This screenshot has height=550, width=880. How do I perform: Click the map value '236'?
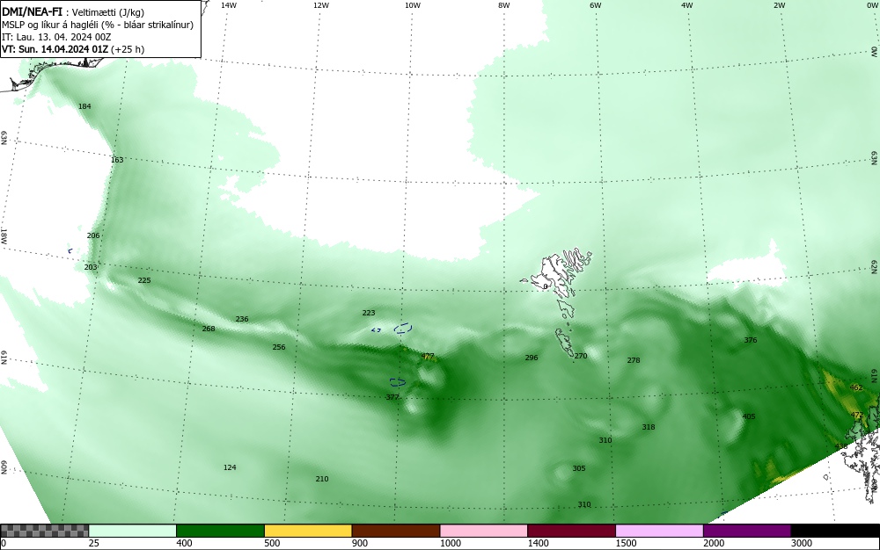[242, 319]
